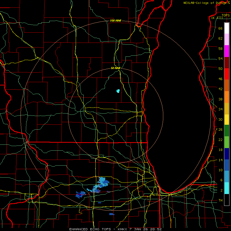Click the white swatch in the tops legend
This screenshot has height=231, width=231.
pyautogui.click(x=227, y=28)
